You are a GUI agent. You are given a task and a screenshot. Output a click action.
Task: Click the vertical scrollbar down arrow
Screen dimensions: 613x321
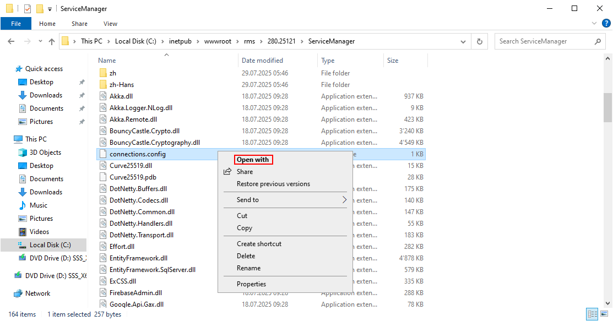pyautogui.click(x=607, y=303)
